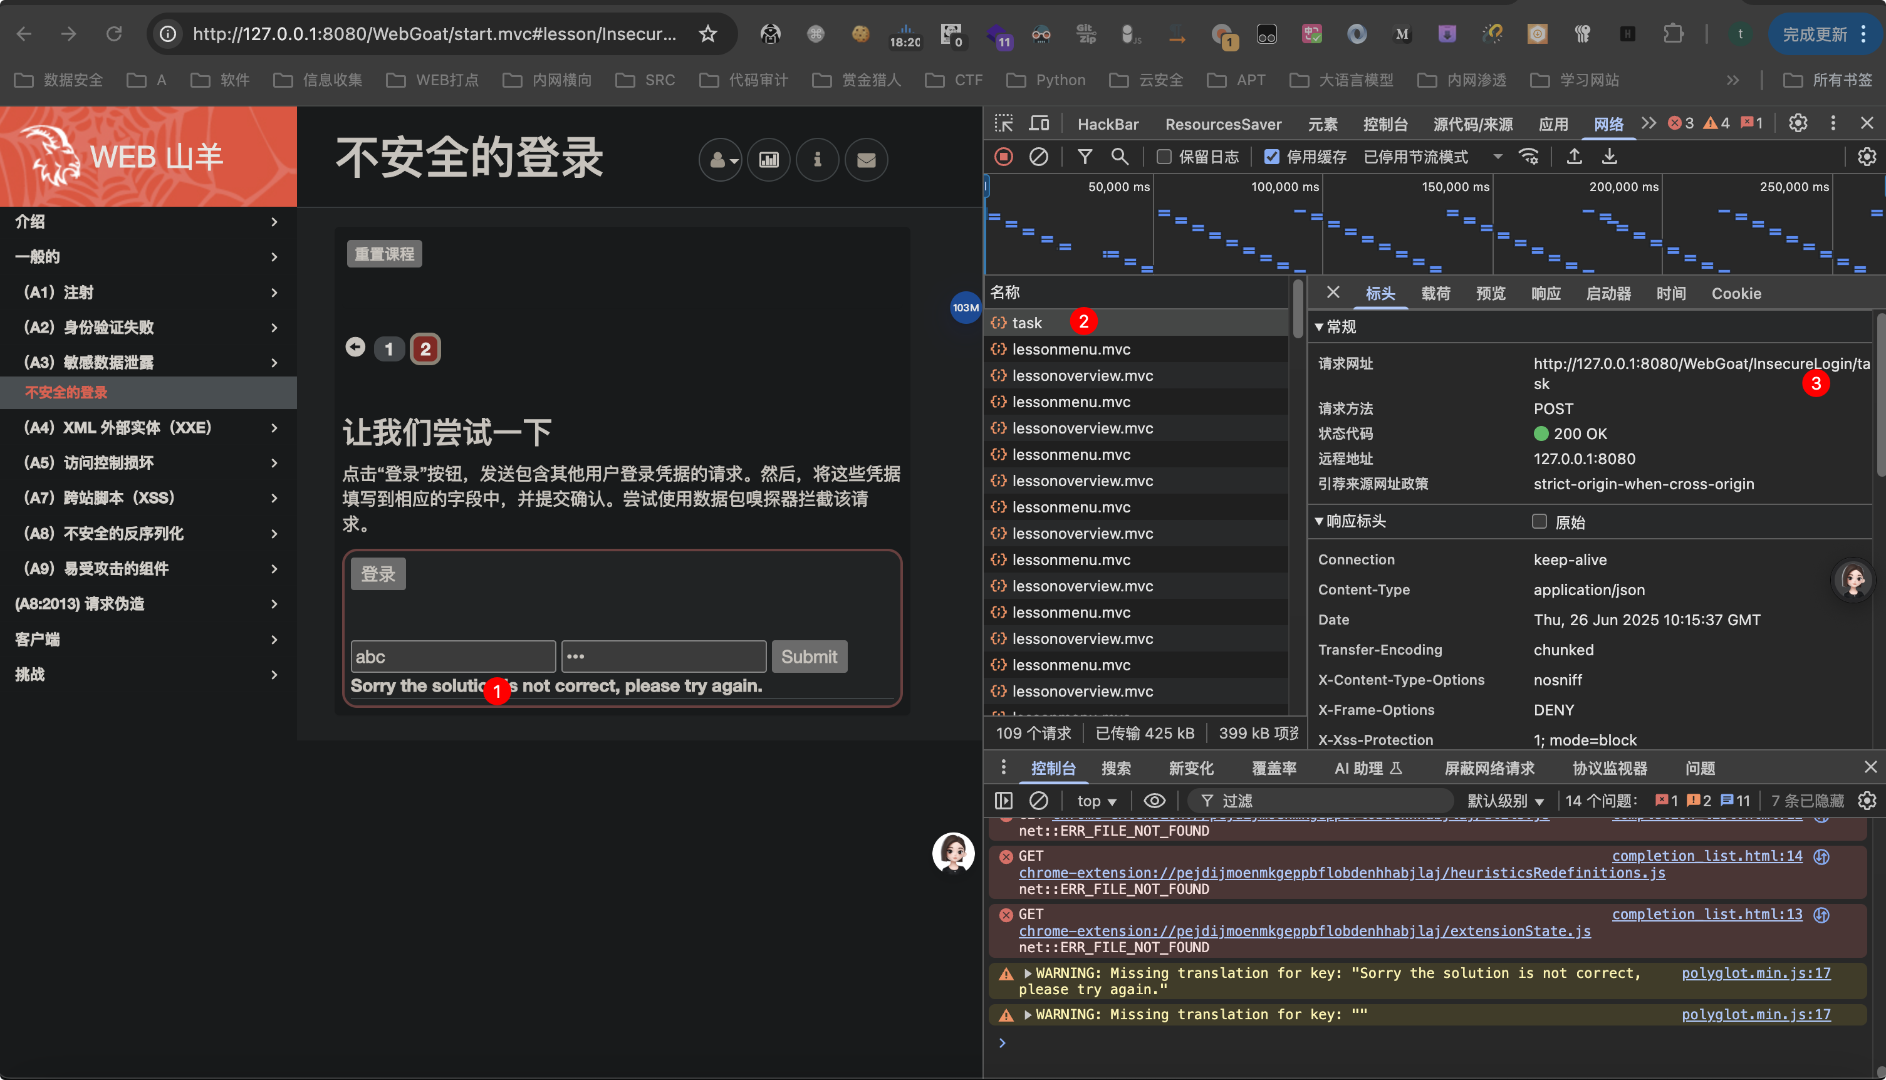Switch to the 载荷 tab
This screenshot has height=1080, width=1886.
[x=1435, y=293]
